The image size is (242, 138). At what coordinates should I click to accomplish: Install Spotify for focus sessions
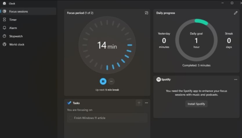point(196,104)
